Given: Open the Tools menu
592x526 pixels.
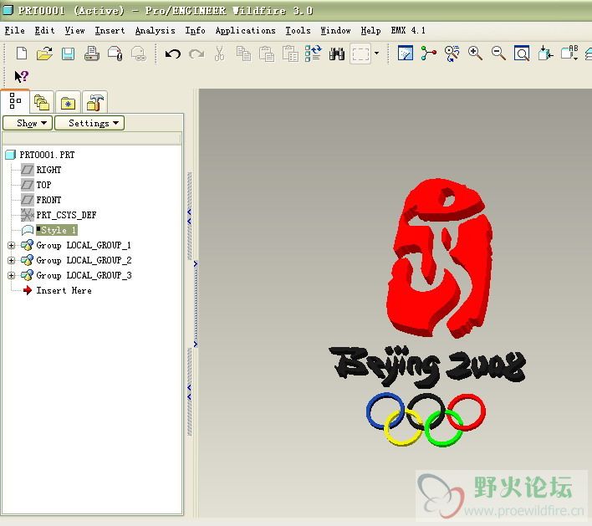Looking at the screenshot, I should (x=298, y=31).
